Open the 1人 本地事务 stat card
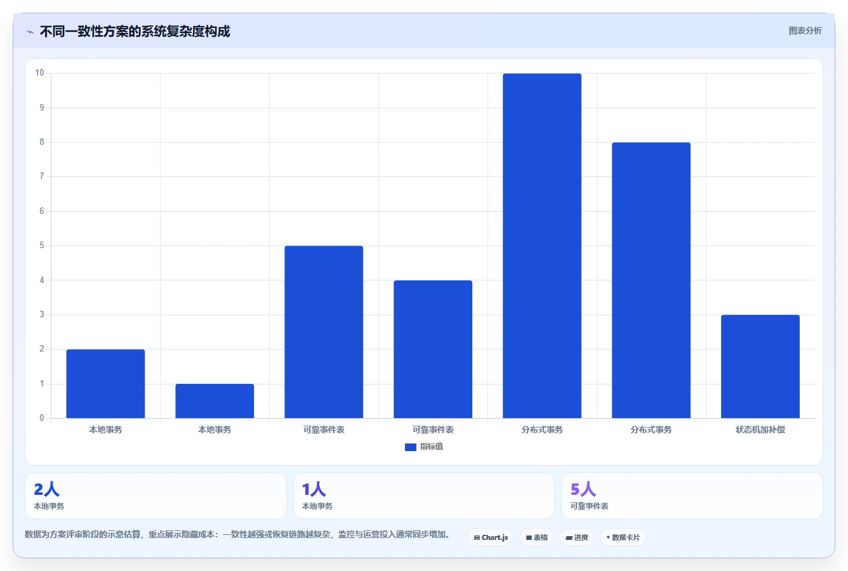Screen dimensions: 848x571 tap(424, 496)
